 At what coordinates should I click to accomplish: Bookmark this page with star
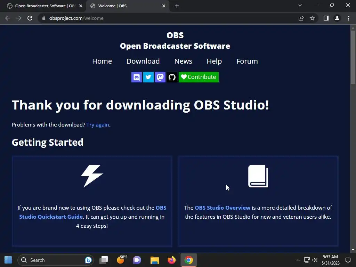pos(312,18)
